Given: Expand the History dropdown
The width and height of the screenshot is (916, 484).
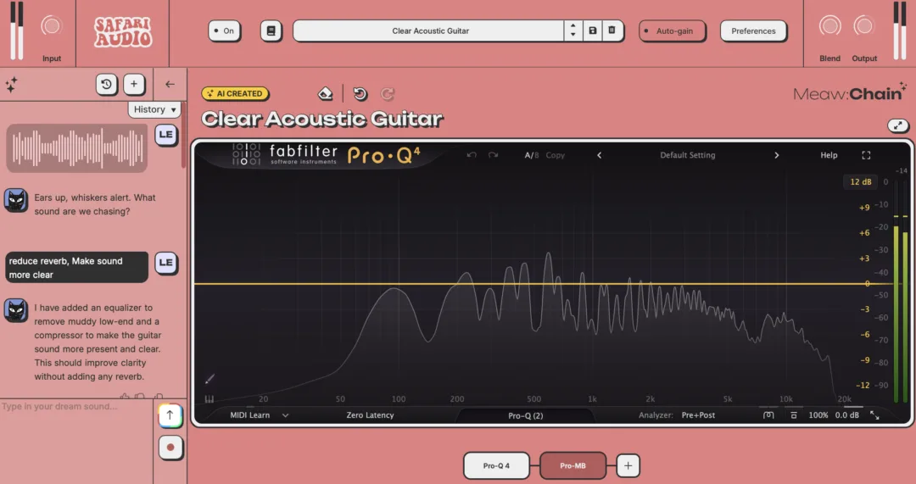Looking at the screenshot, I should click(x=155, y=109).
